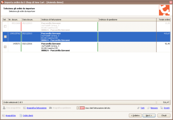The height and width of the screenshot is (120, 173).
Task: Click the Anagrafica spedizione truck icon
Action: click(50, 108)
